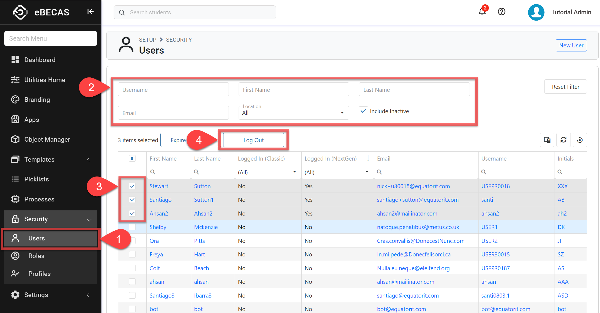Click the New User button
Image resolution: width=600 pixels, height=313 pixels.
(x=571, y=45)
